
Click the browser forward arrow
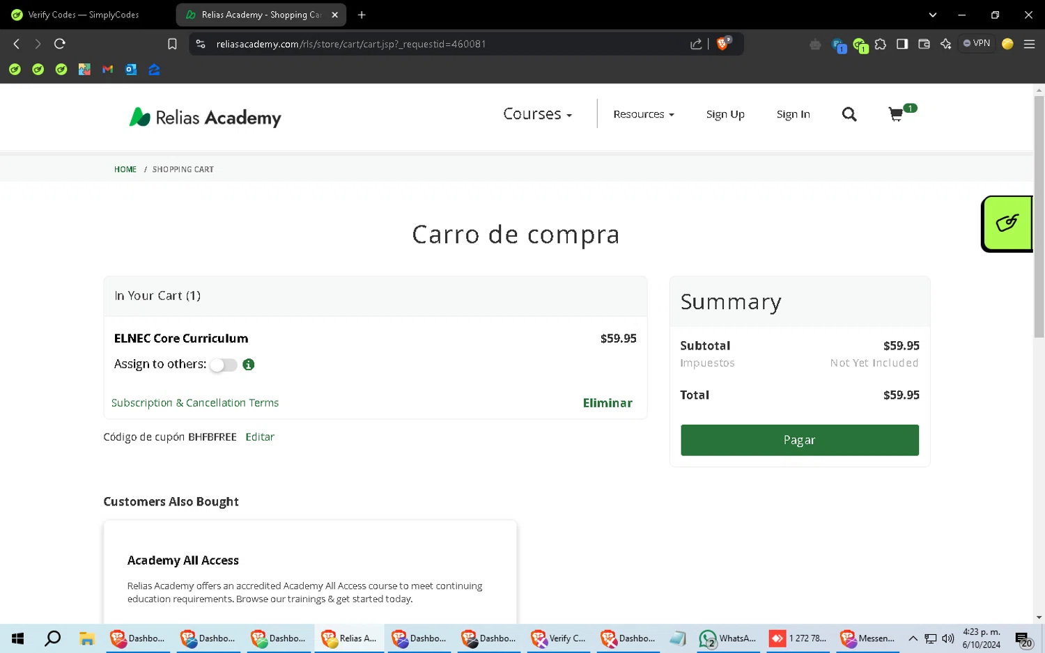pyautogui.click(x=38, y=44)
